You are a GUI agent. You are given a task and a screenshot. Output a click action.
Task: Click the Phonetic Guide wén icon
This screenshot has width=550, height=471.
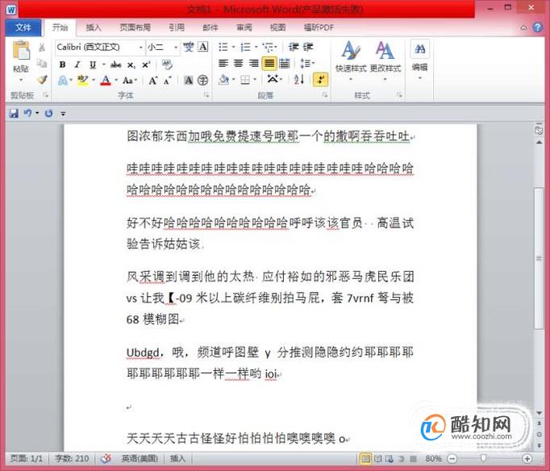(x=189, y=47)
